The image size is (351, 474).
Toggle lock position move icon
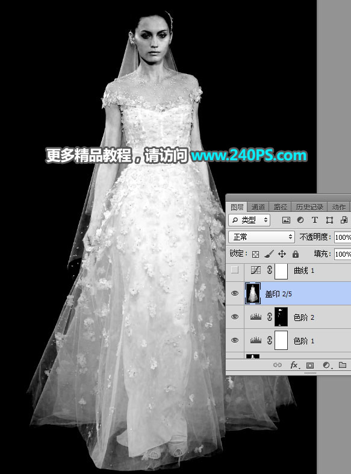click(x=282, y=254)
